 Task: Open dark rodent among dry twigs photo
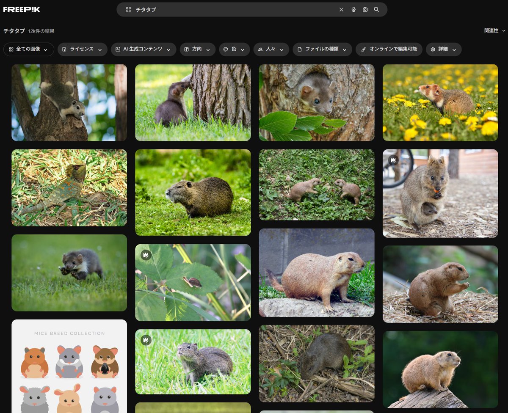coord(317,363)
